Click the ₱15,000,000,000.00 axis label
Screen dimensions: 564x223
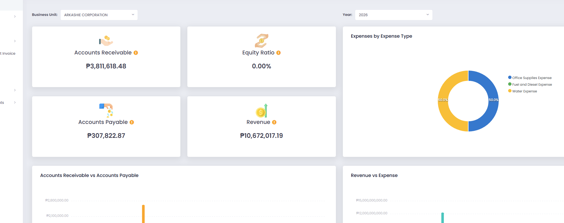coord(372,200)
